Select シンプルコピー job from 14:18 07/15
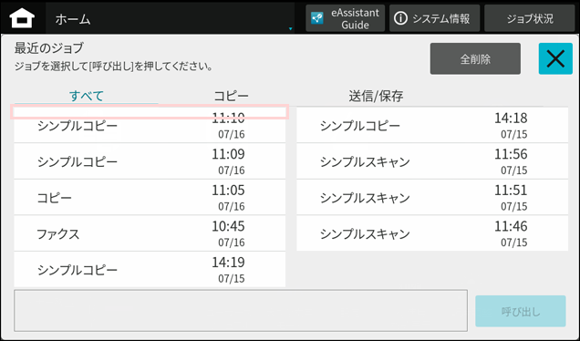This screenshot has width=580, height=341. click(x=432, y=125)
